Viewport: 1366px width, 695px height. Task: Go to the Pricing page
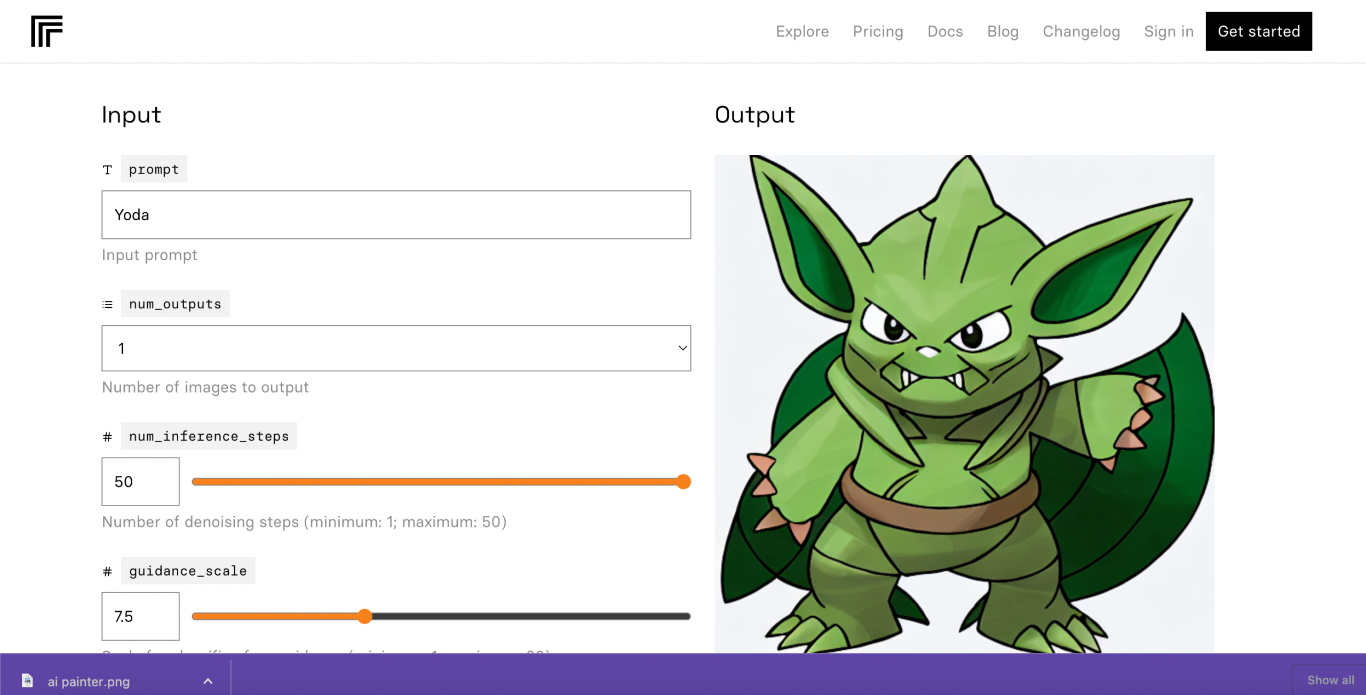878,31
